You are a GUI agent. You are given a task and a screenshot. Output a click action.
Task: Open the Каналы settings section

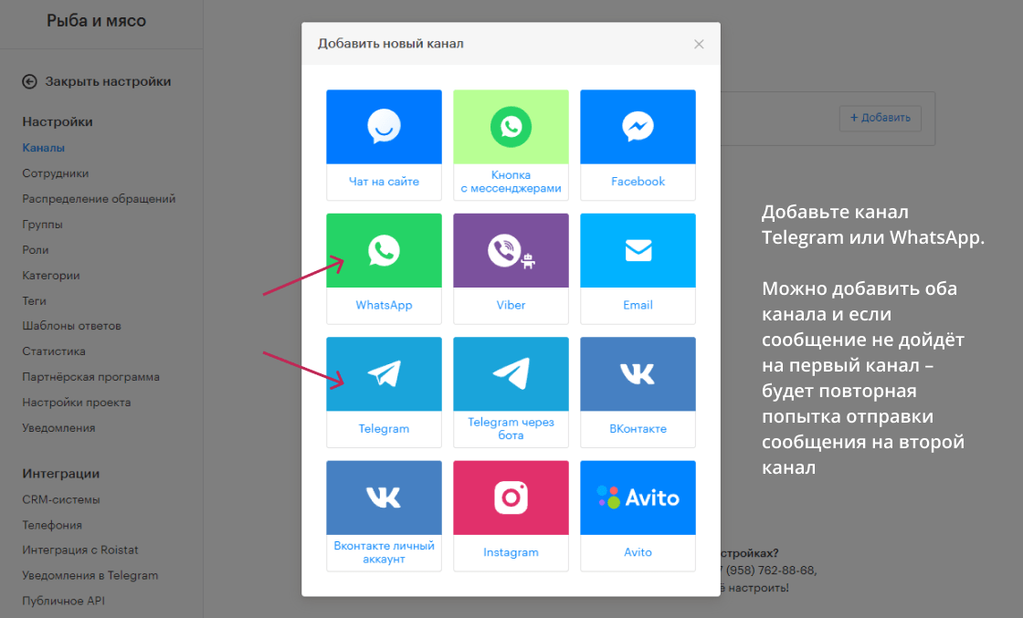(x=43, y=148)
